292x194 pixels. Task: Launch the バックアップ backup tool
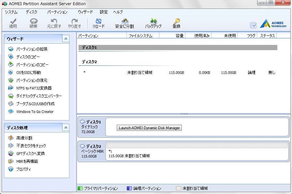(x=153, y=23)
